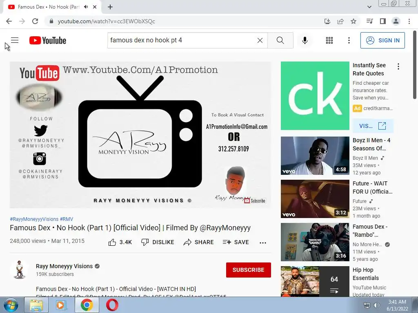Like the video with thumbs up
This screenshot has height=313, width=418.
[x=120, y=242]
